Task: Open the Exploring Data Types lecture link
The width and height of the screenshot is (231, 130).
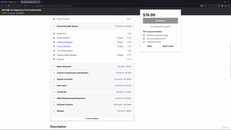Action: [x=65, y=42]
